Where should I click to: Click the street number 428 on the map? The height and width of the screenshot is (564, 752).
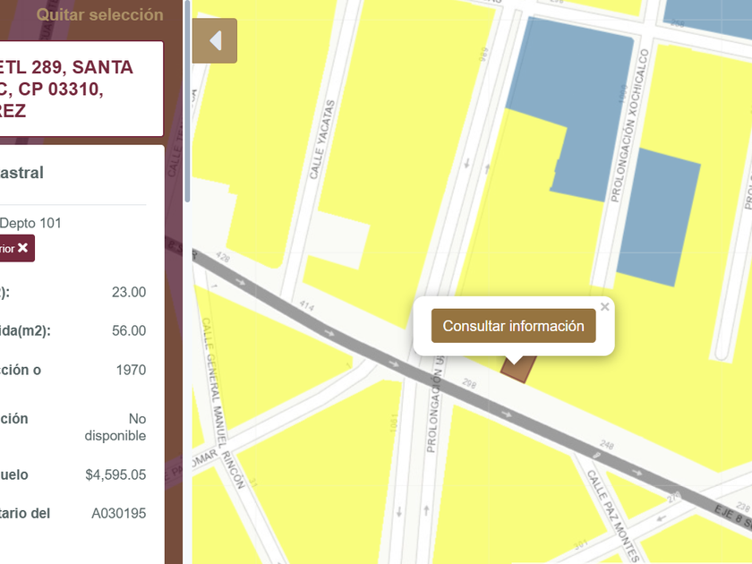(223, 257)
